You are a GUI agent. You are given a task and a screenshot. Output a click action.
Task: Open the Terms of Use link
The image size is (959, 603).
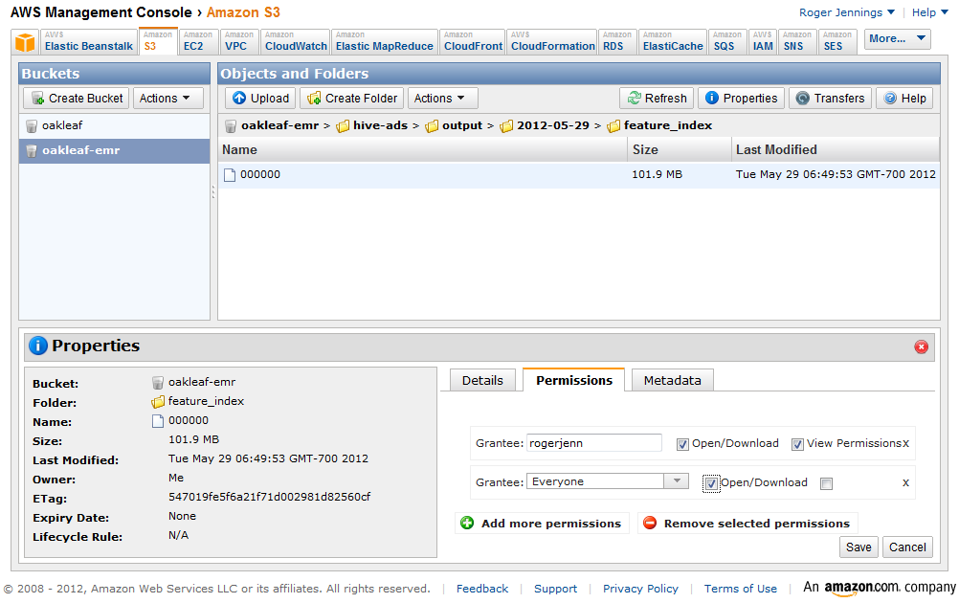[x=740, y=589]
